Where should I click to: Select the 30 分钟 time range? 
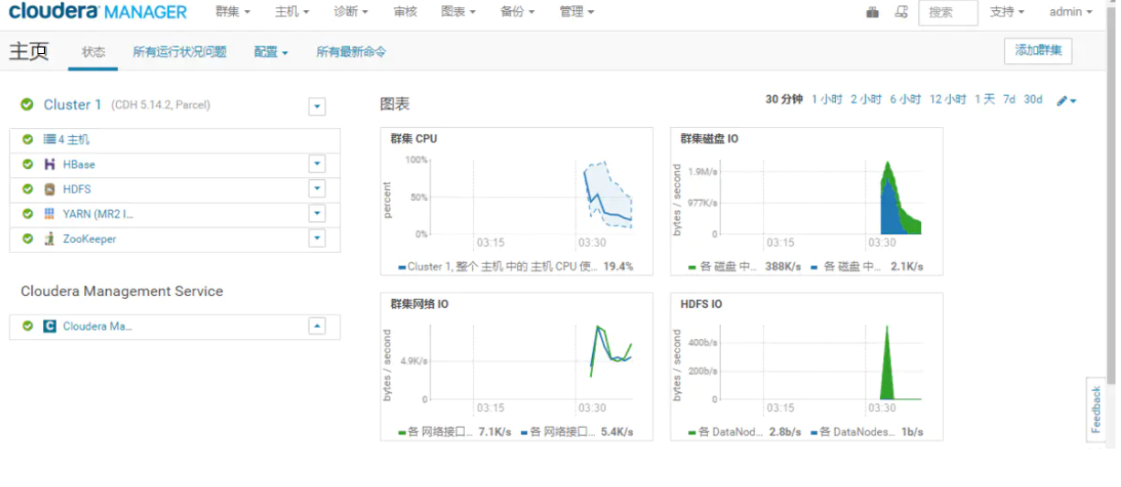(784, 100)
